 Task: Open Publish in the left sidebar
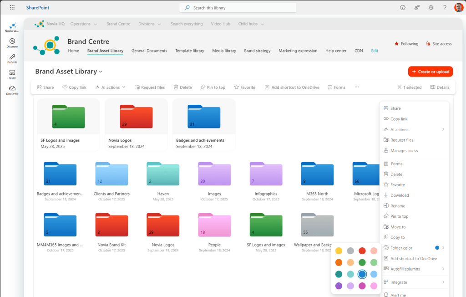click(12, 59)
